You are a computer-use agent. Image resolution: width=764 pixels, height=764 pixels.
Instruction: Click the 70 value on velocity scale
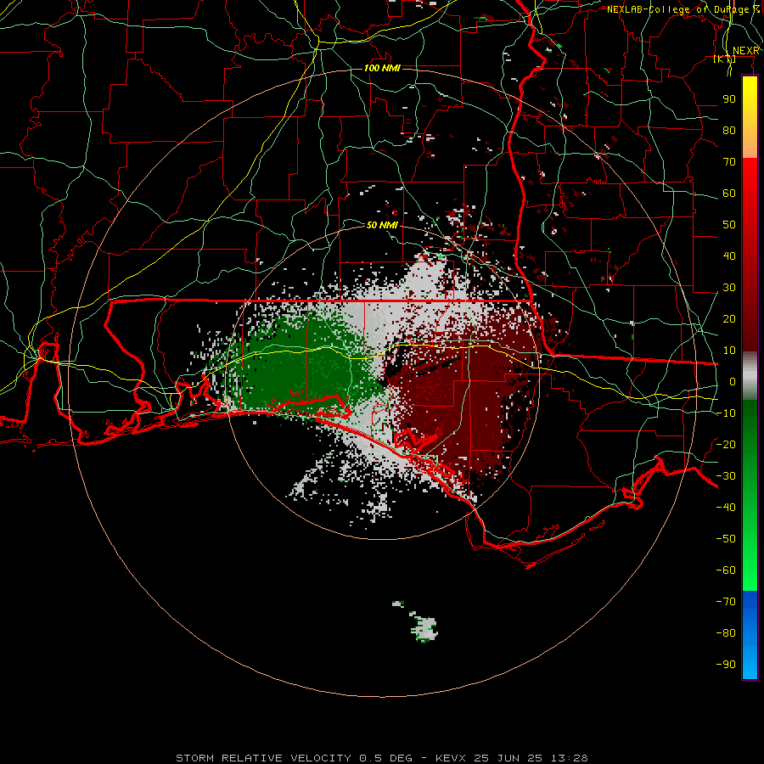coord(729,162)
